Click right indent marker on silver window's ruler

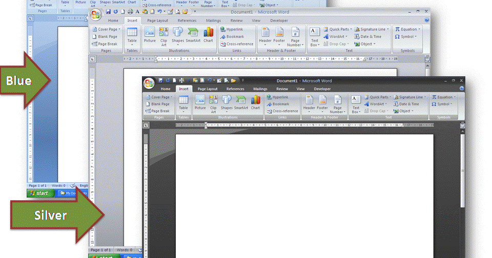364,59
